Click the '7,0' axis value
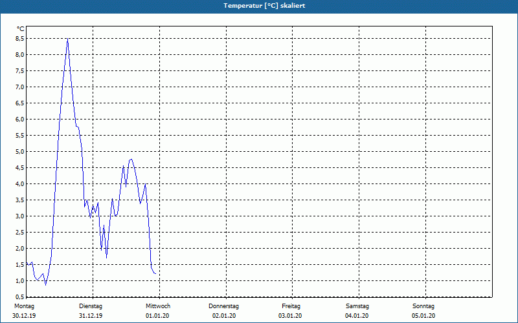The width and height of the screenshot is (518, 323). point(20,87)
